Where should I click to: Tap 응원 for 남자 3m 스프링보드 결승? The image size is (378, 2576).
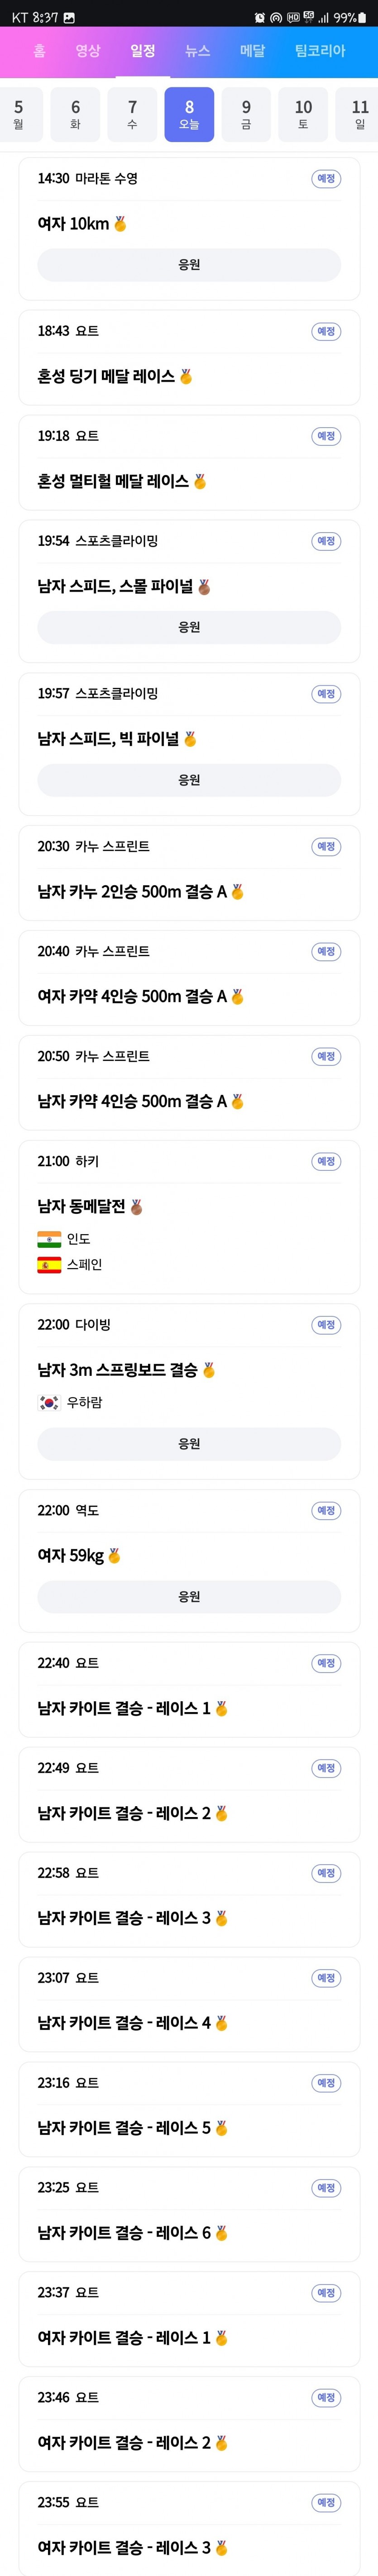pyautogui.click(x=189, y=1444)
